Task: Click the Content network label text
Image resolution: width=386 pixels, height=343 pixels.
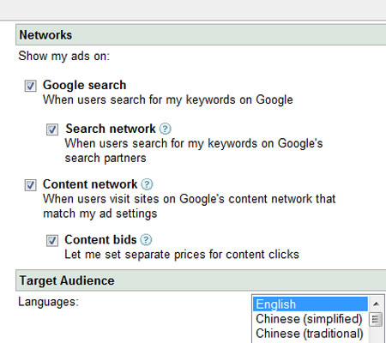Action: [x=90, y=184]
